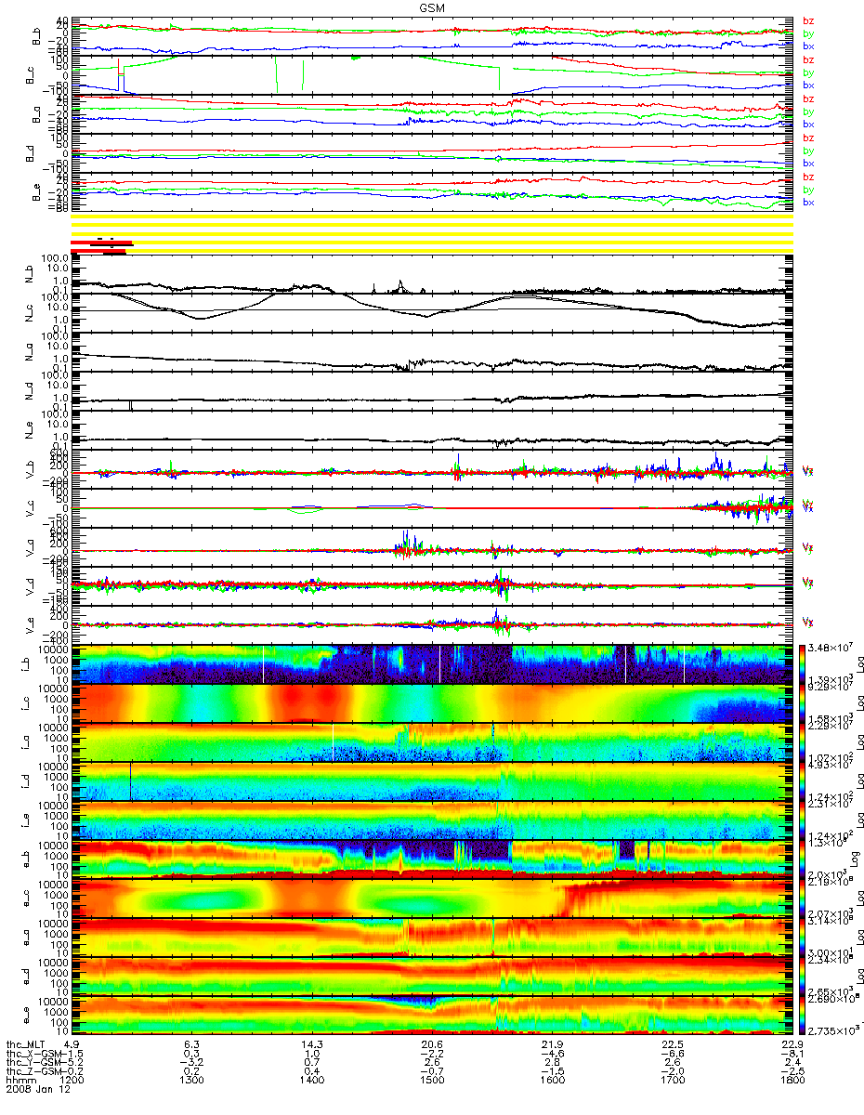Click the MLT value 20.6
The image size is (864, 1115).
(432, 1043)
